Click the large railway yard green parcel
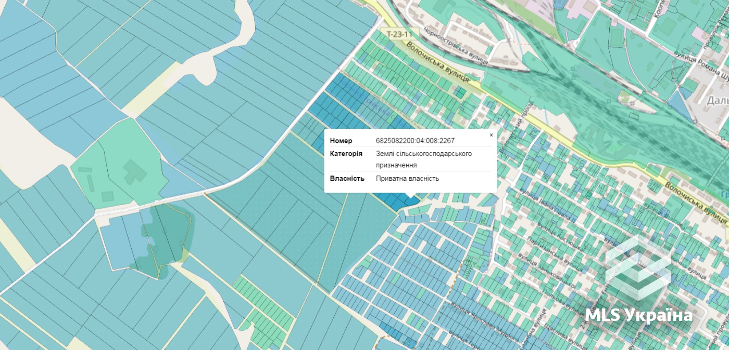This screenshot has width=729, height=350. coord(599,104)
